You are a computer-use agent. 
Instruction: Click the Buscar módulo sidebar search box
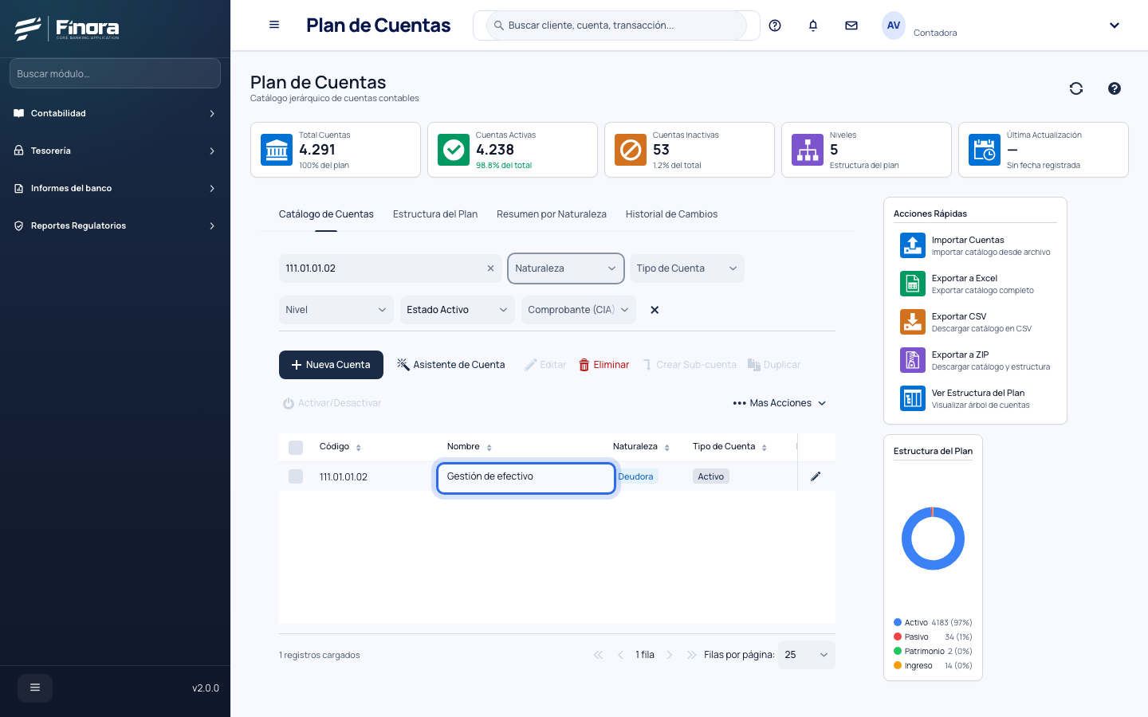[x=115, y=73]
